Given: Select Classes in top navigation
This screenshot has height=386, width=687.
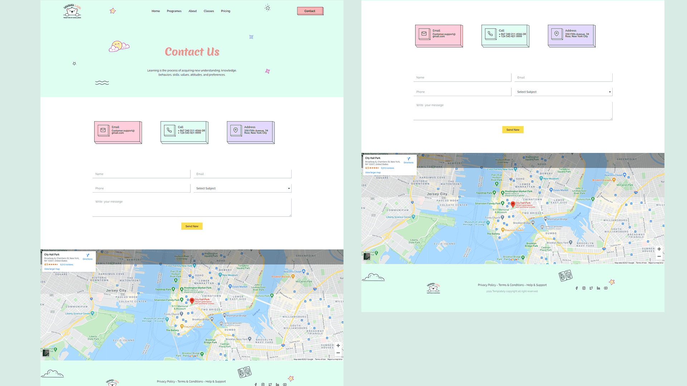Looking at the screenshot, I should click(x=209, y=11).
